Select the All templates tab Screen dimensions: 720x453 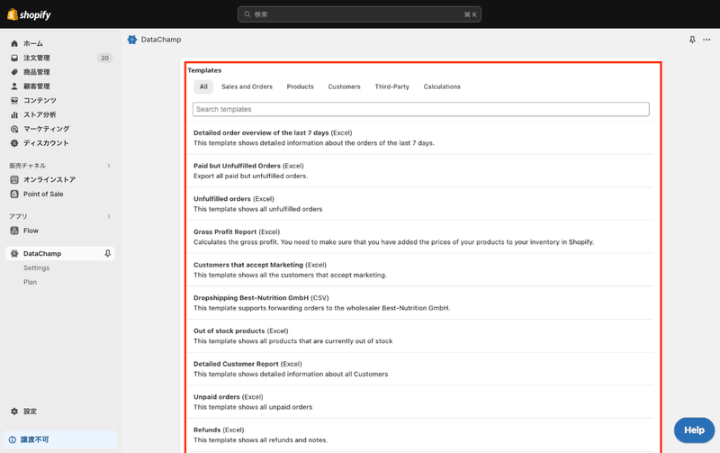203,86
